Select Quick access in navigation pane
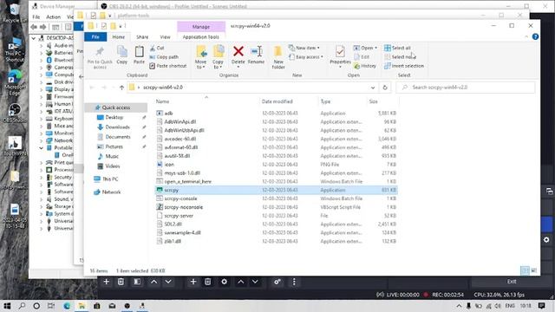 [115, 107]
